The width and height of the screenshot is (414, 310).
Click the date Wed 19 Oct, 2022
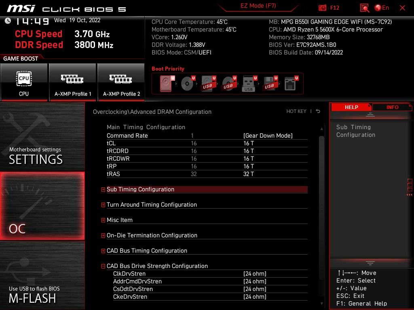(x=77, y=20)
